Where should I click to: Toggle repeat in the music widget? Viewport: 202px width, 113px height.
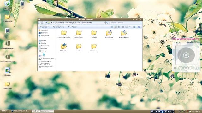[x=197, y=68]
